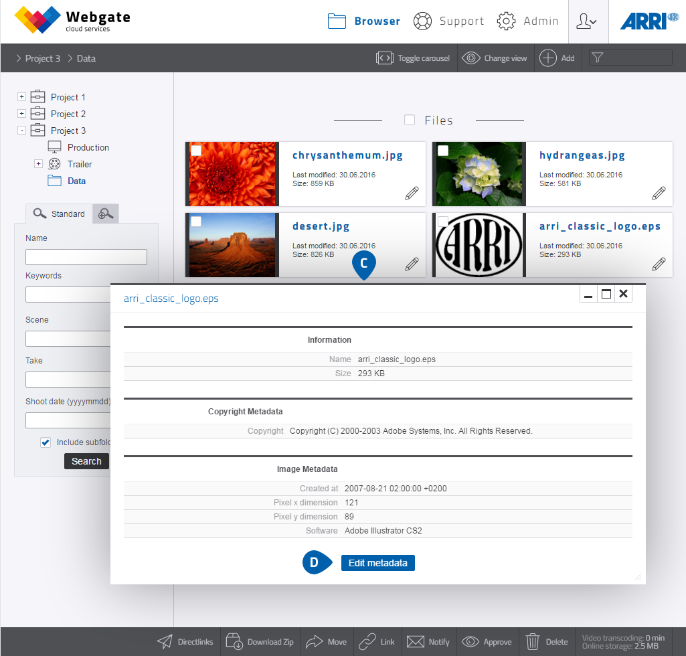Click the Scene search field
The image size is (686, 656).
pos(68,339)
